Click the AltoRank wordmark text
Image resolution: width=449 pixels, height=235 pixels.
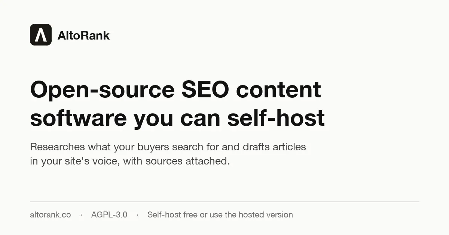[83, 35]
